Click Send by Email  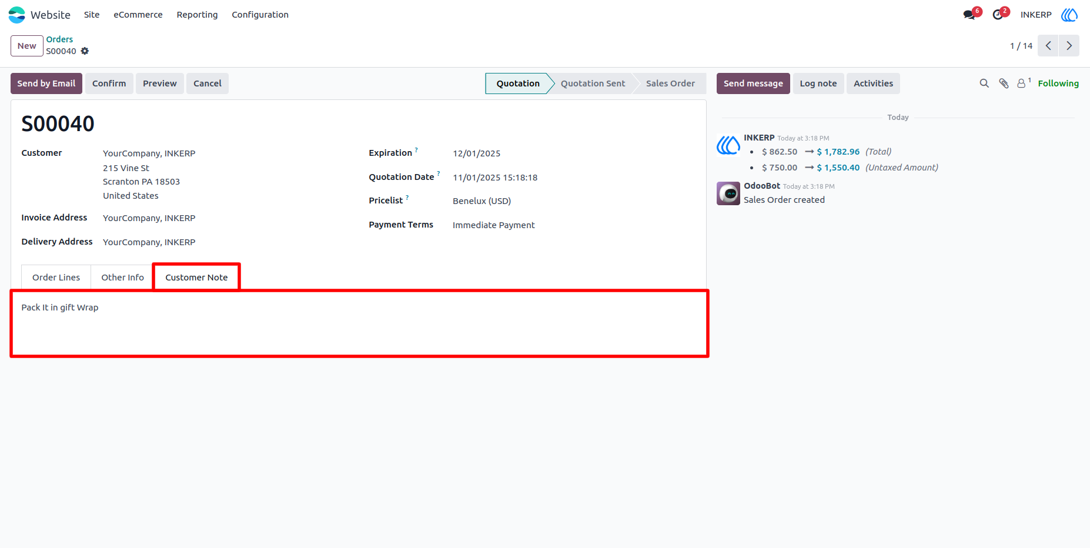click(46, 83)
